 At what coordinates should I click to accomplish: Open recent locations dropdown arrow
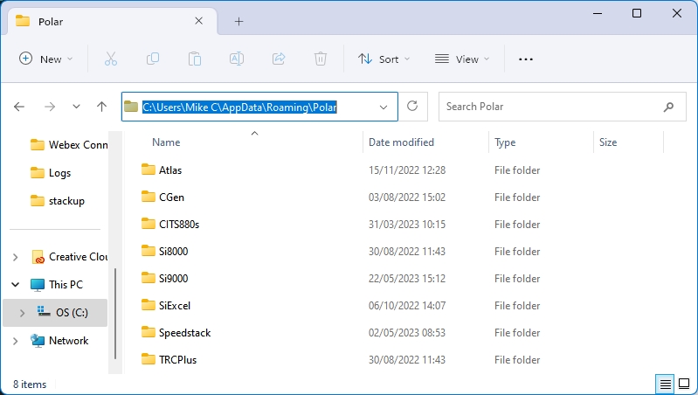76,107
